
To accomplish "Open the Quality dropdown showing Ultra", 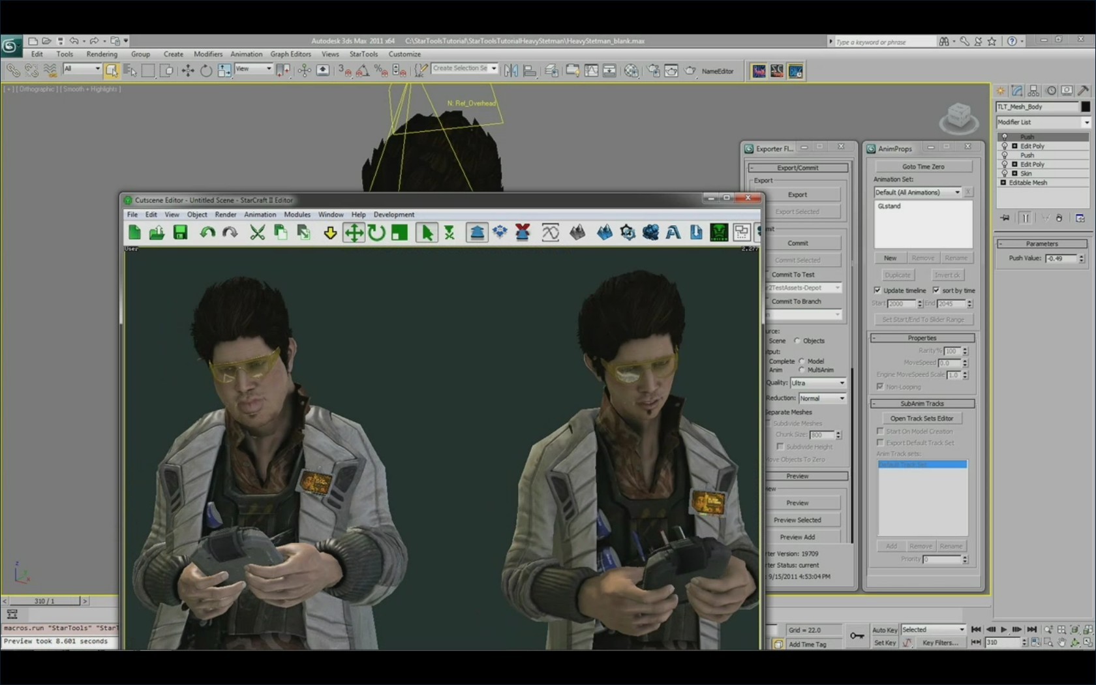I will (818, 383).
